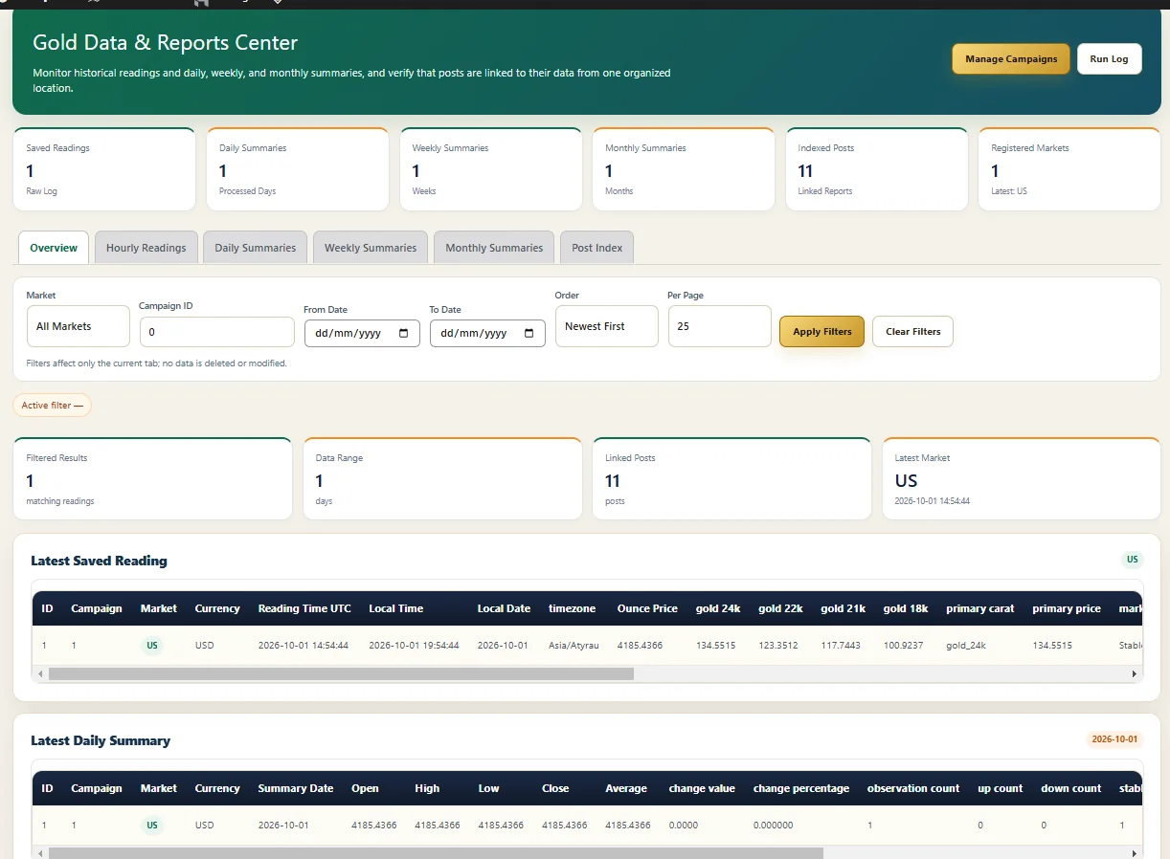Click the Linked Posts card
Screen dimensions: 1170x859
(x=731, y=479)
